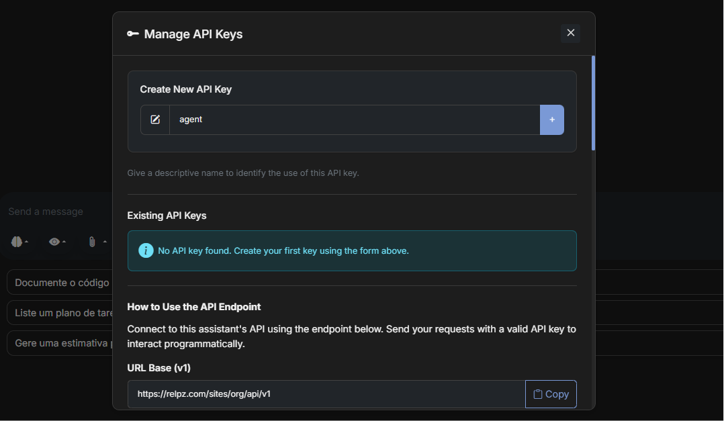Open the eye visibility dropdown in chat
This screenshot has height=421, width=724.
click(x=57, y=242)
